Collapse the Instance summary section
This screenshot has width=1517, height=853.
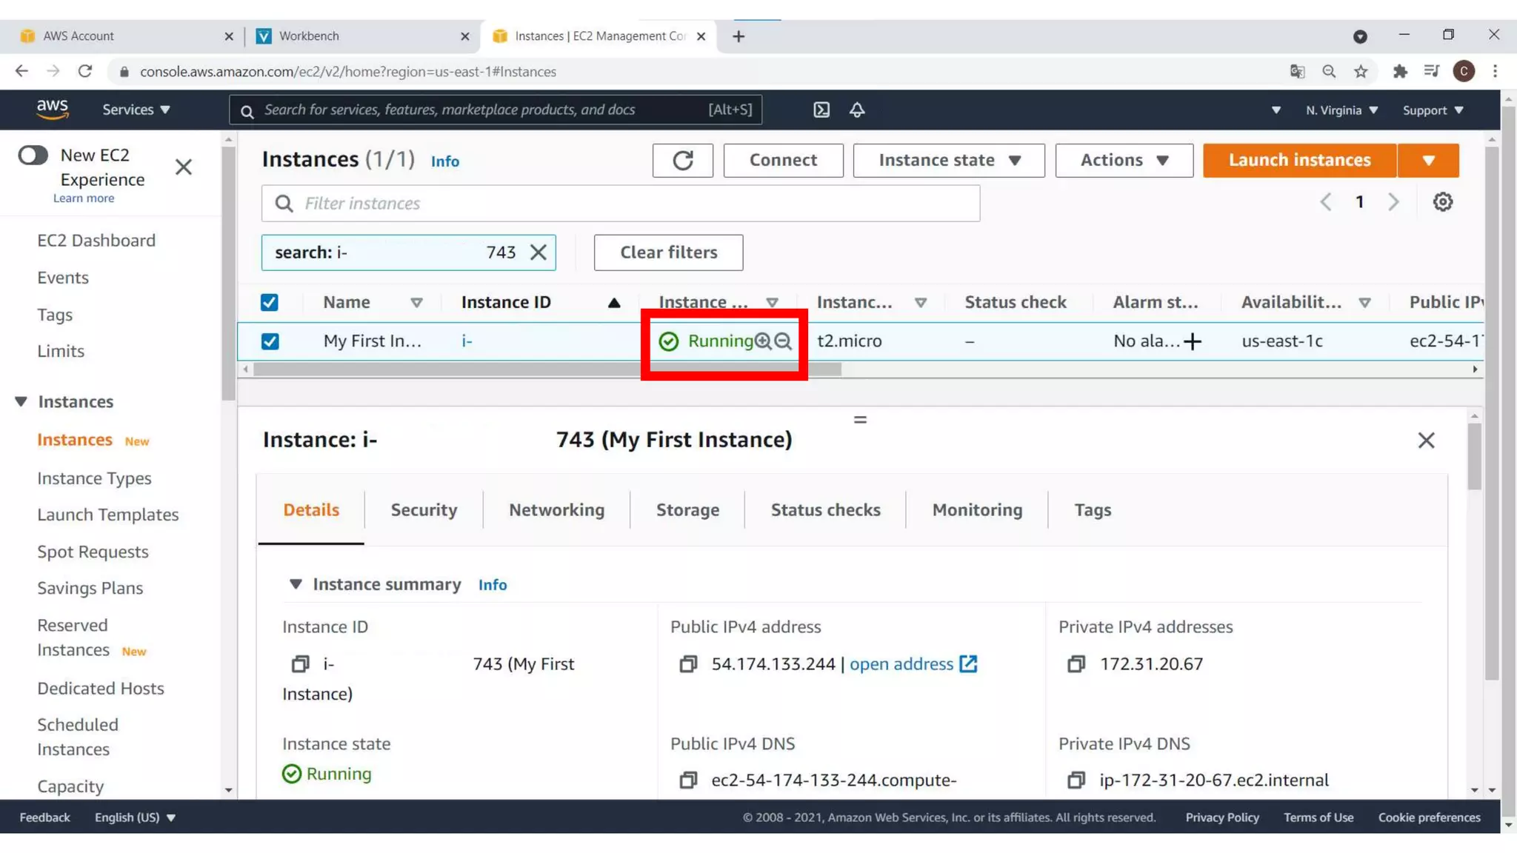(x=296, y=584)
